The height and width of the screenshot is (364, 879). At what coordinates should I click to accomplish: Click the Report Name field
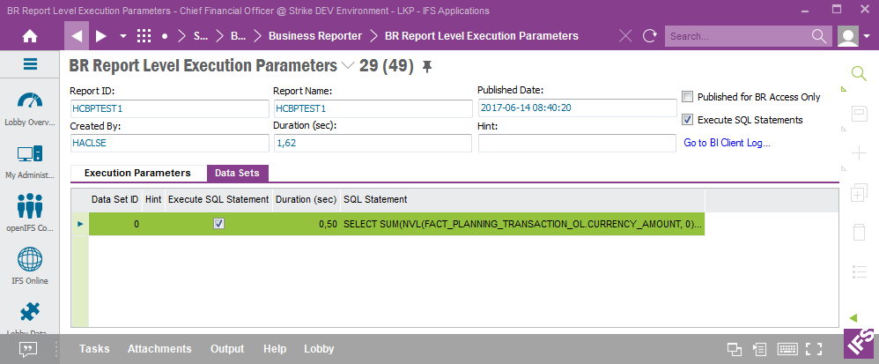[373, 108]
